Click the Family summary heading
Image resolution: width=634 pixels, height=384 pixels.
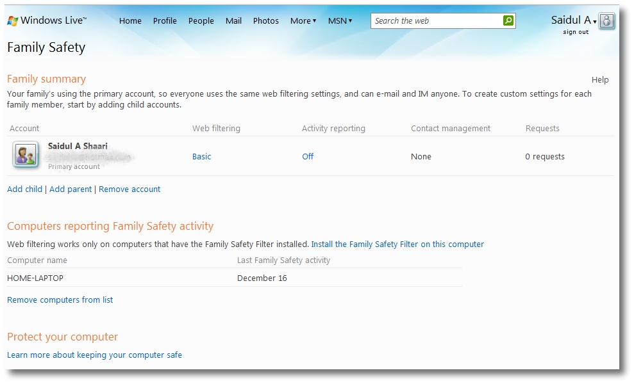pyautogui.click(x=47, y=79)
